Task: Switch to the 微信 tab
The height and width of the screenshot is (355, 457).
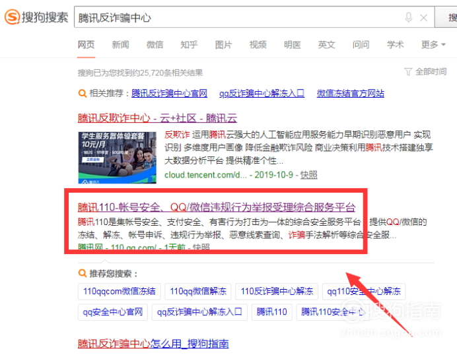Action: click(155, 45)
